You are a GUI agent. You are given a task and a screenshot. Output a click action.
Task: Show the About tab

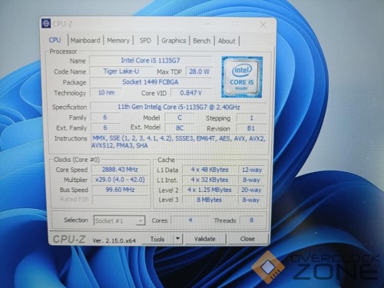click(227, 41)
